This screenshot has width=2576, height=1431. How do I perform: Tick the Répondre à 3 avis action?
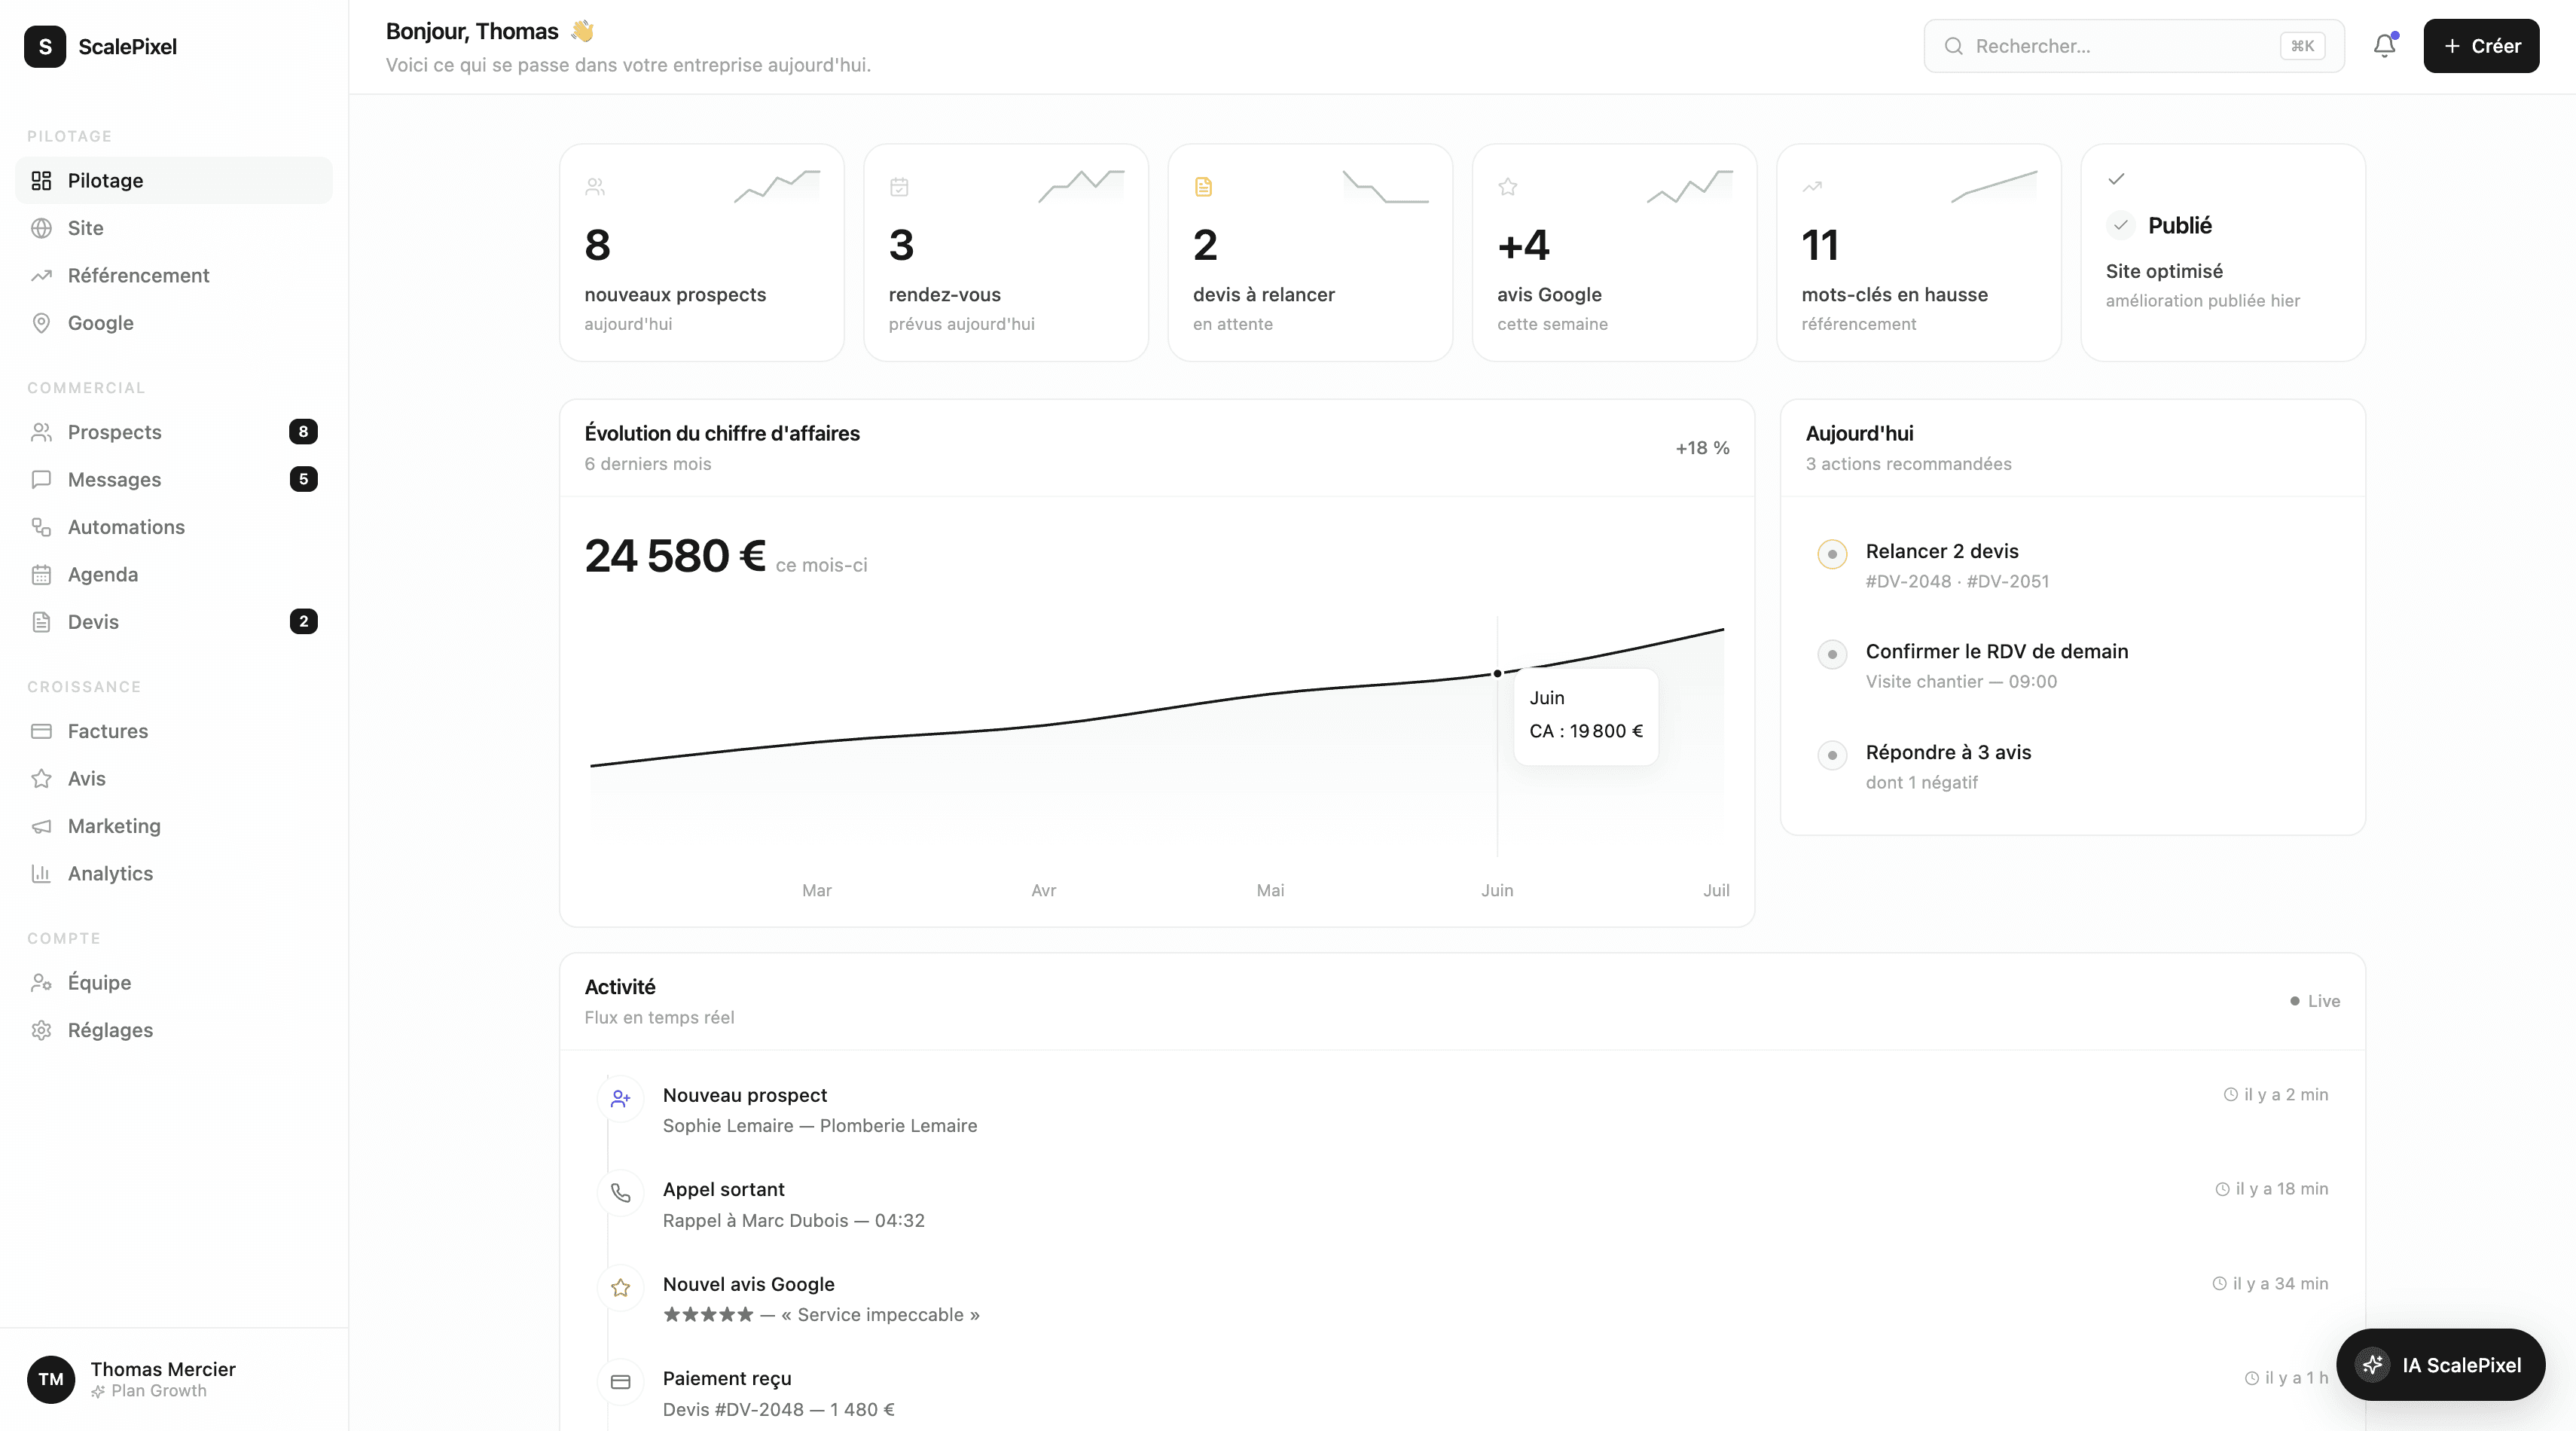1832,755
